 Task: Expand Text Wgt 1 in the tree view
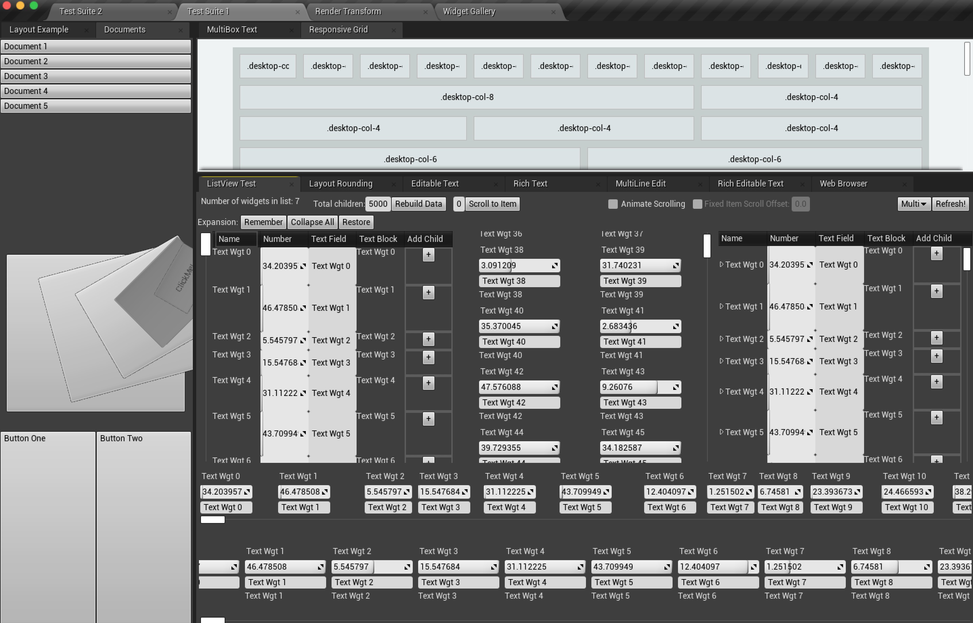(721, 307)
